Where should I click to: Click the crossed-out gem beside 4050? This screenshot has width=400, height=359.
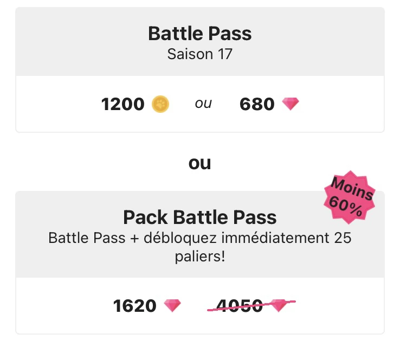coord(280,306)
